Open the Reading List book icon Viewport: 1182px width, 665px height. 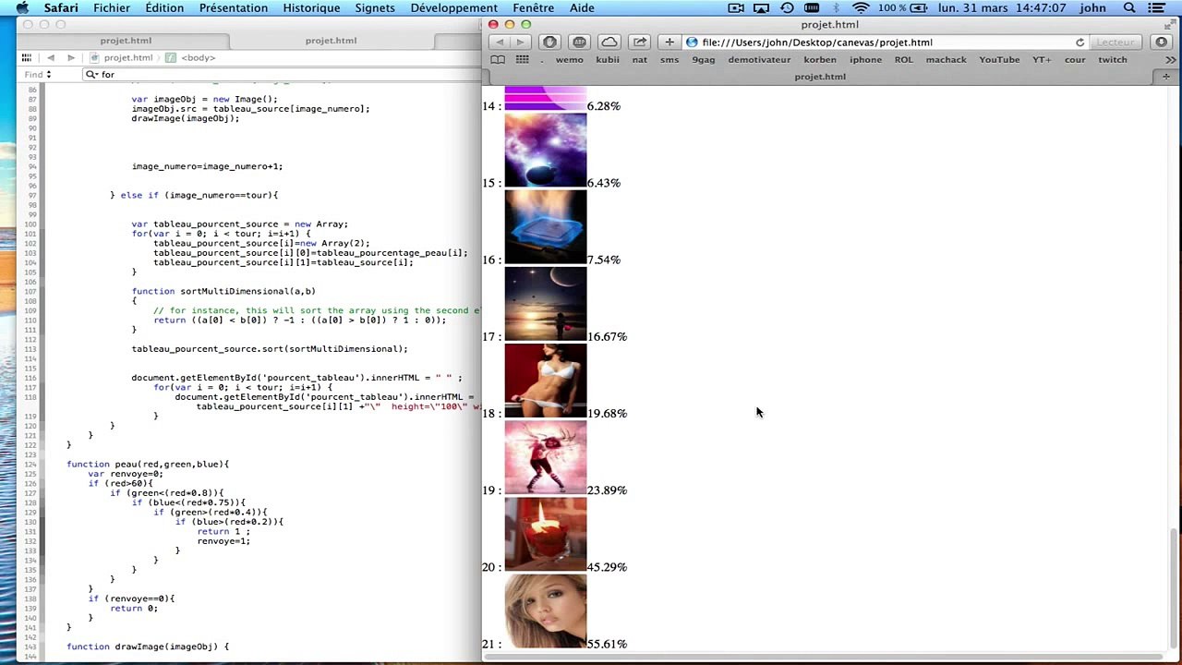click(498, 60)
